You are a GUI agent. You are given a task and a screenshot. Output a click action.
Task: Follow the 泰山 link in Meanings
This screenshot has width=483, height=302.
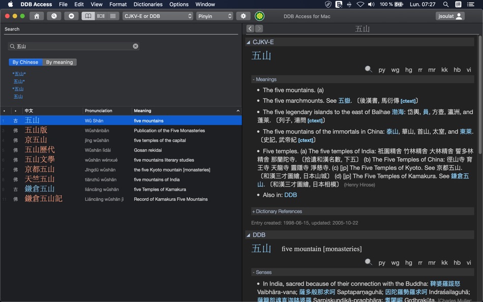coord(393,132)
